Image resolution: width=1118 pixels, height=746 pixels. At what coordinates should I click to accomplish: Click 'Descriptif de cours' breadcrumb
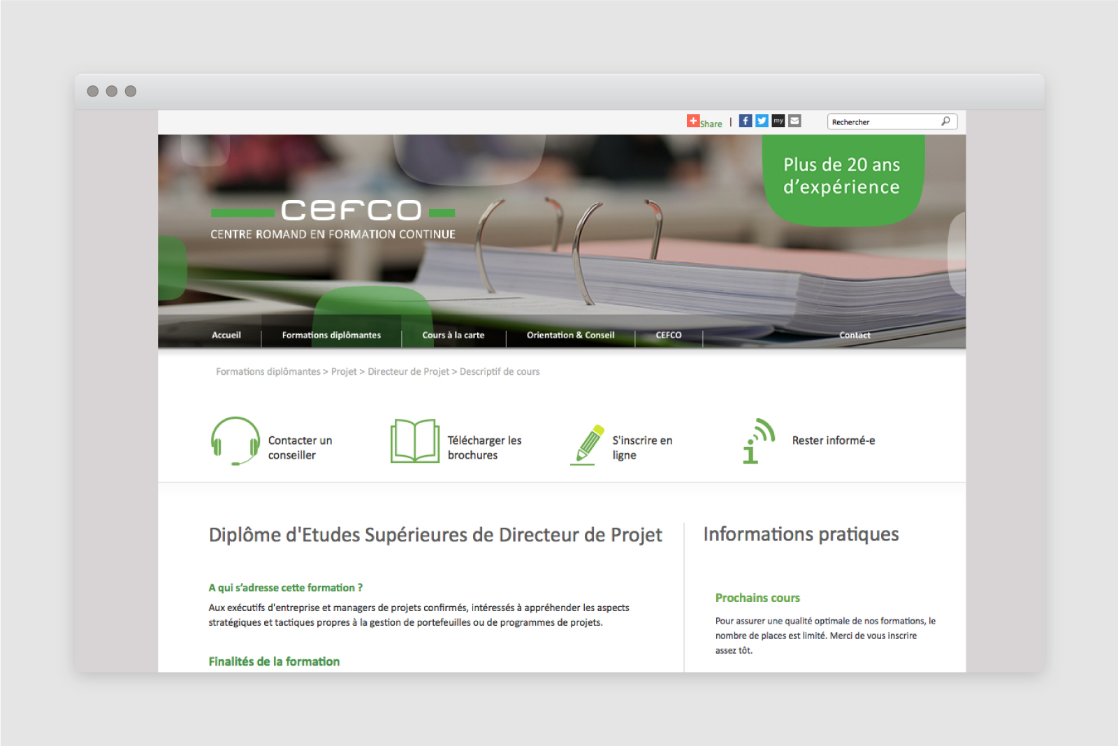click(x=500, y=371)
